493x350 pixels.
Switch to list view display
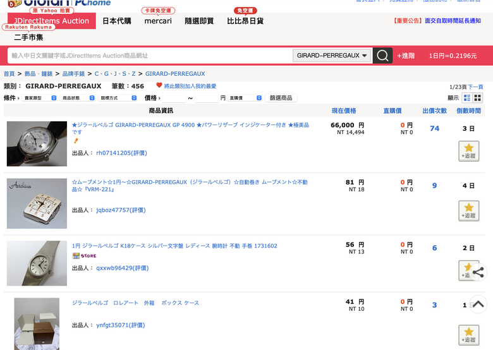tap(467, 98)
